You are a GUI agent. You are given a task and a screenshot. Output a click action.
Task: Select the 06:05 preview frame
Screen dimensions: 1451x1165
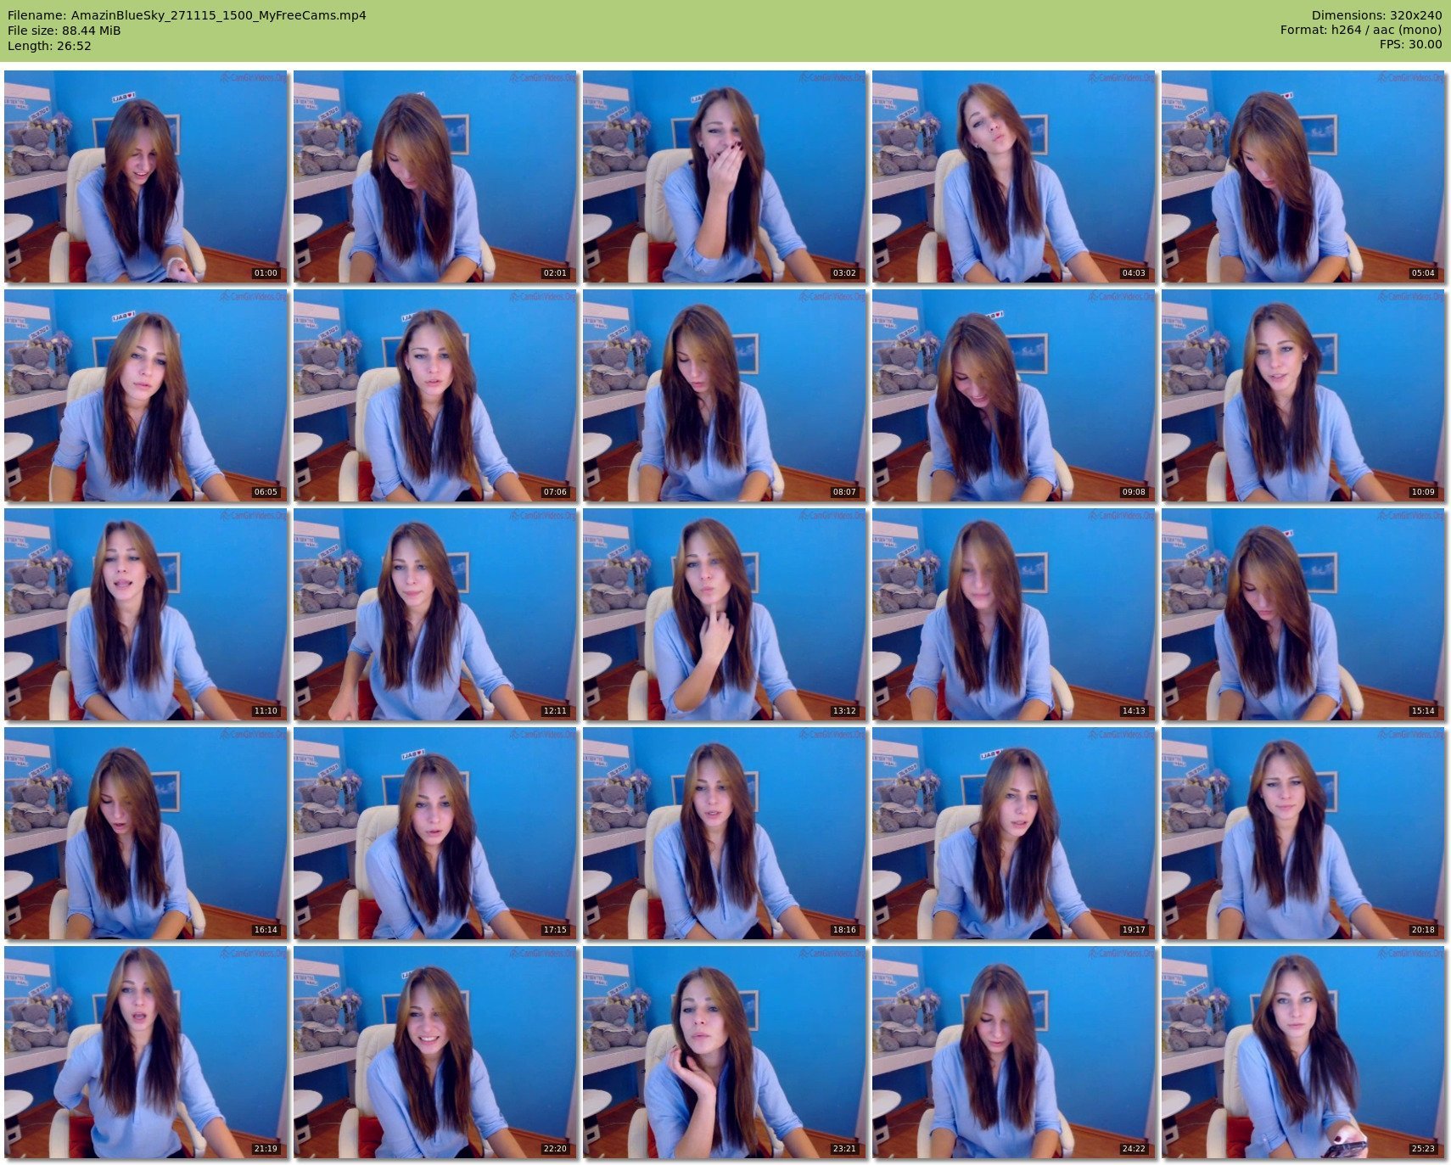(146, 395)
